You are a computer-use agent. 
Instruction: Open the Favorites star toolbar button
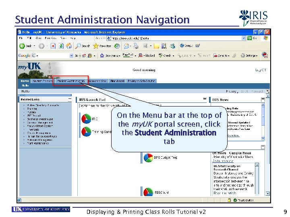coord(102,46)
